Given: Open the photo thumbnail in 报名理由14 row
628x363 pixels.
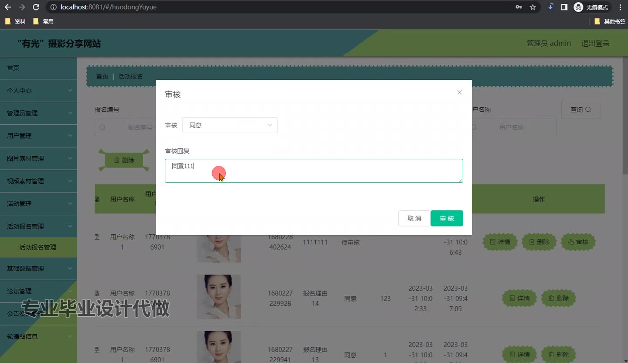Looking at the screenshot, I should pyautogui.click(x=219, y=297).
